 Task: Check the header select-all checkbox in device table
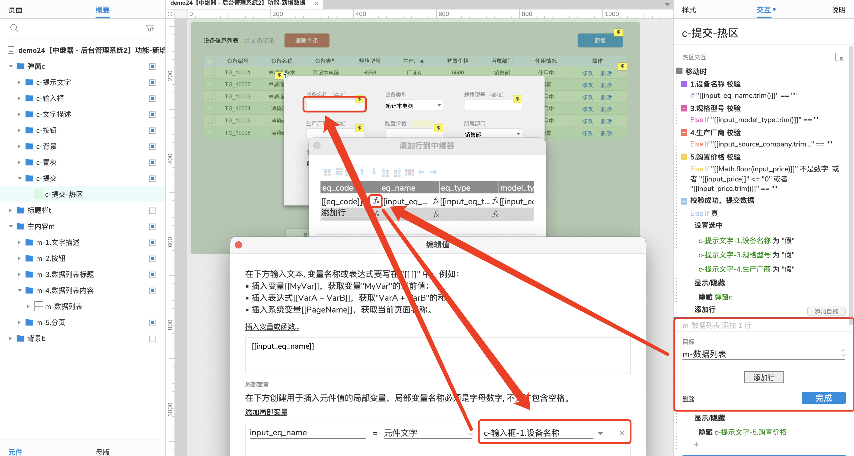coord(209,61)
